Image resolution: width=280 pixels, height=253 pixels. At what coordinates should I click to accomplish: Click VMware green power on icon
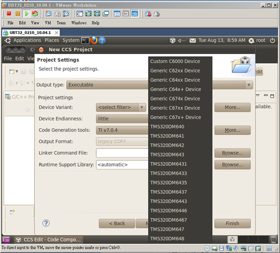pos(26,14)
